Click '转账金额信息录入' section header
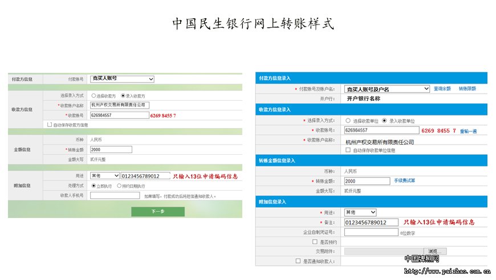 (371, 160)
